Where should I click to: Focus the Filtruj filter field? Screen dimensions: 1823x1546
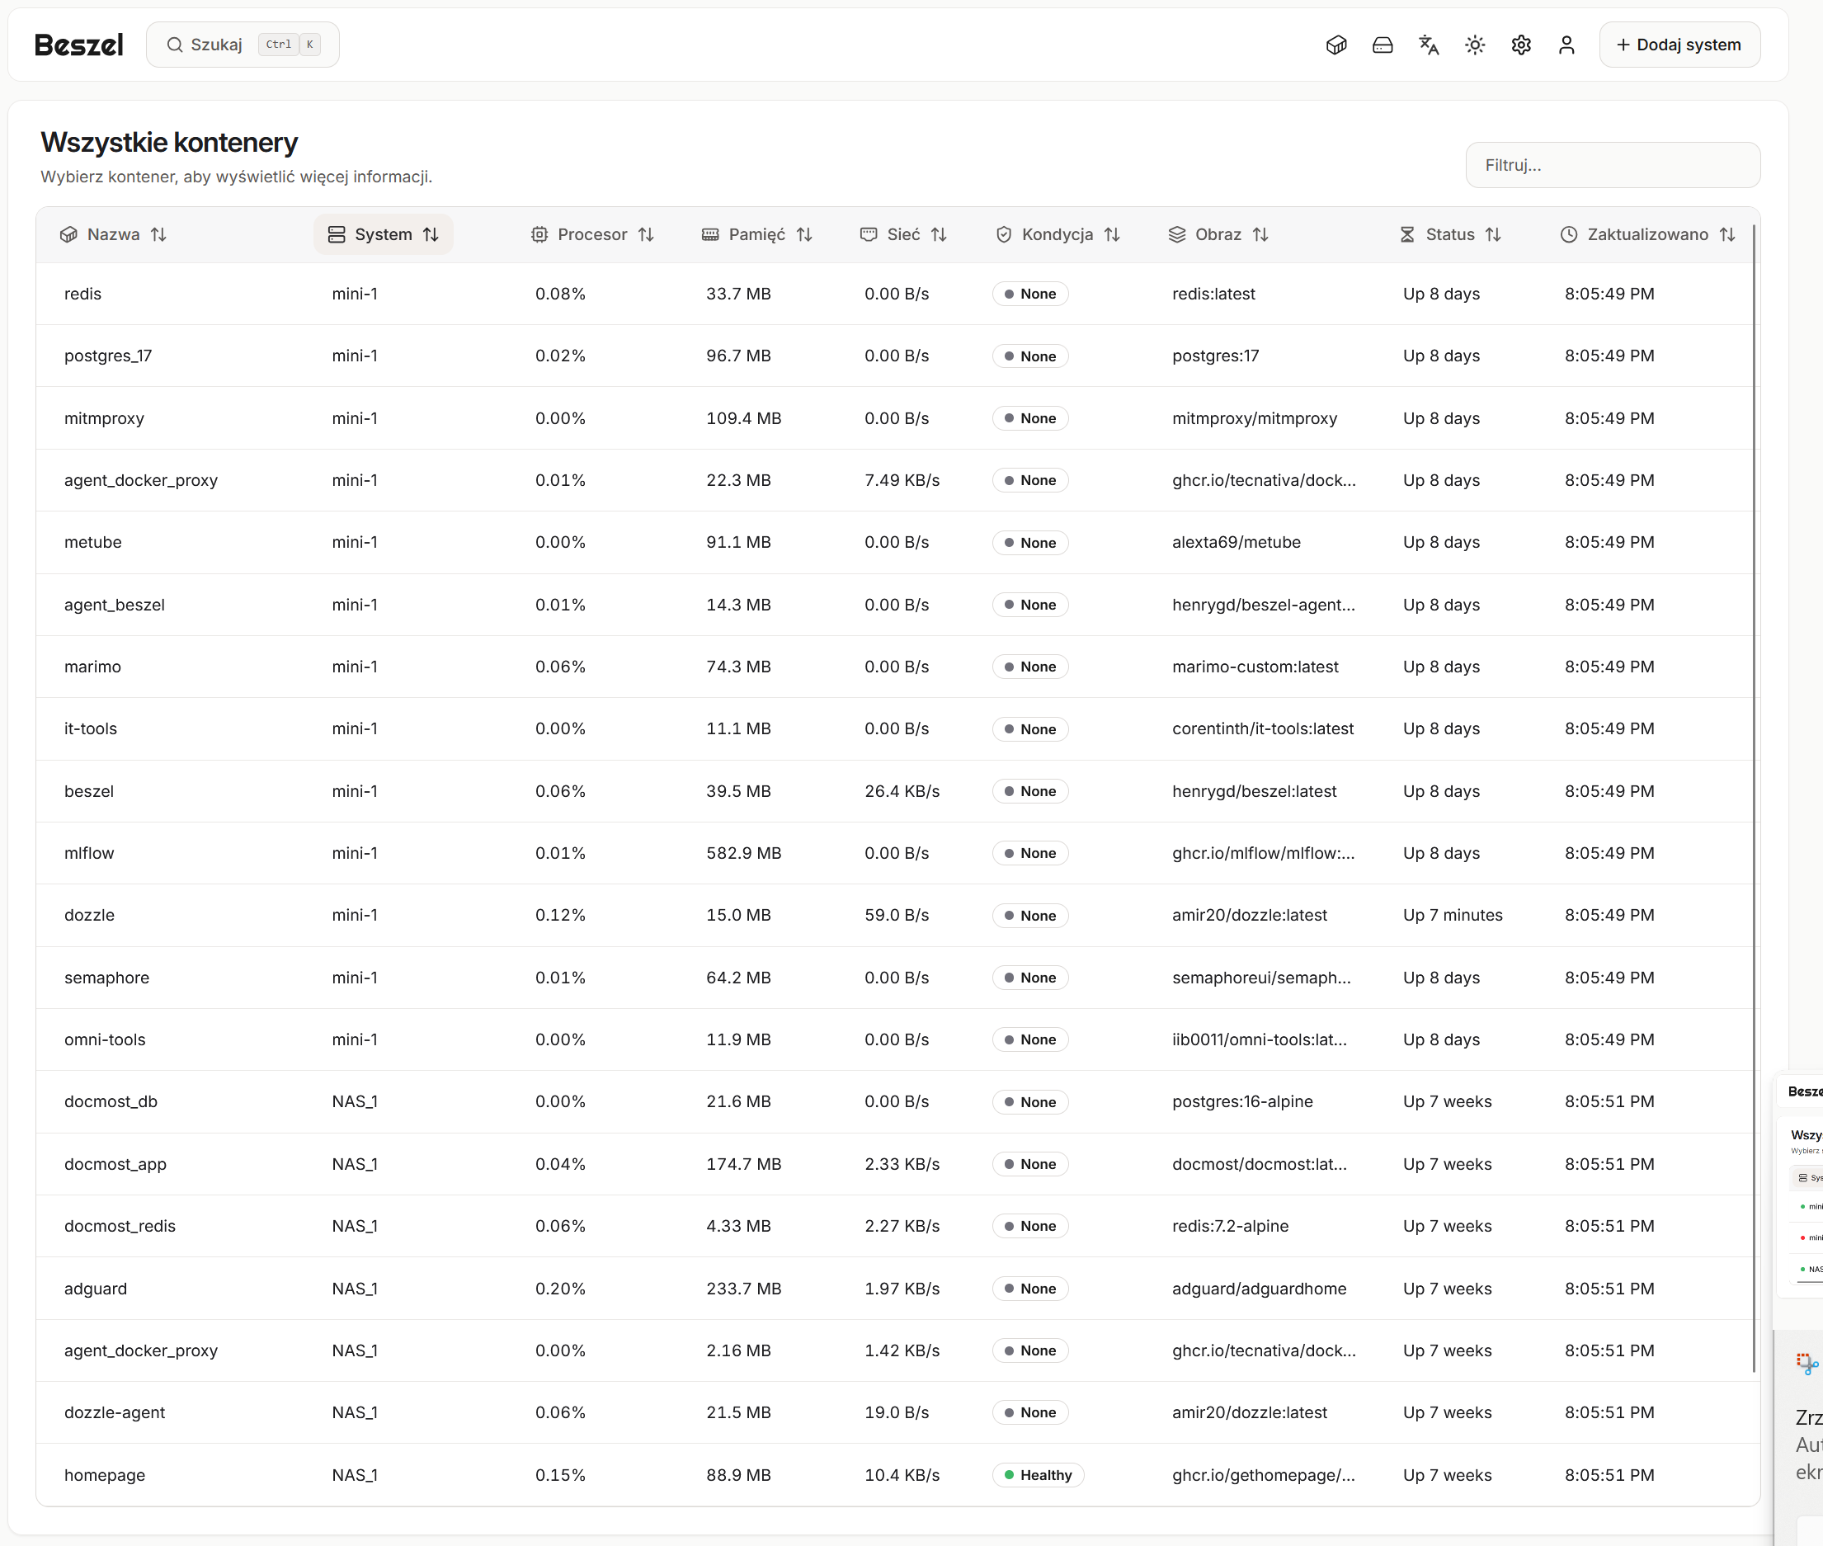click(1613, 165)
